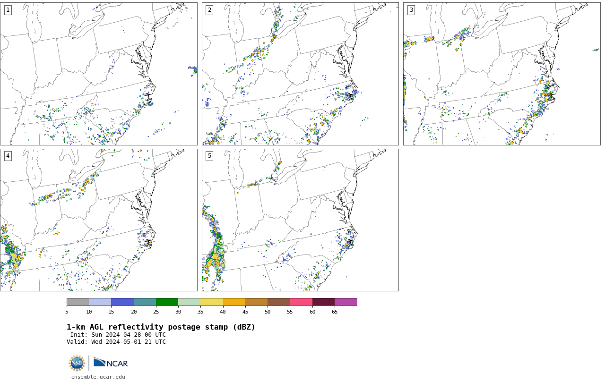Open ensemble member 1 reflectivity map
605x382 pixels.
tap(98, 74)
